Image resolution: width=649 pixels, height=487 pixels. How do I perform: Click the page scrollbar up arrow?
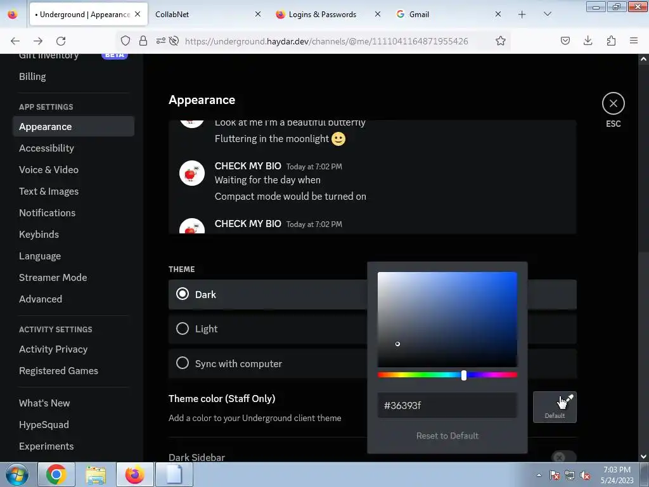click(x=643, y=59)
